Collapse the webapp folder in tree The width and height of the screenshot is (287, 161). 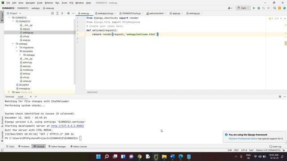point(13,44)
